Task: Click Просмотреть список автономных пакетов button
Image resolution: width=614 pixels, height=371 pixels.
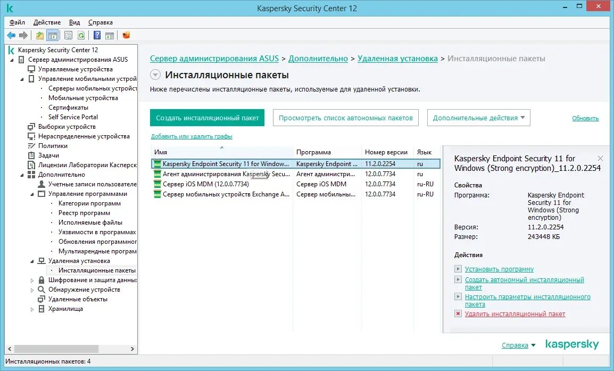Action: [346, 118]
